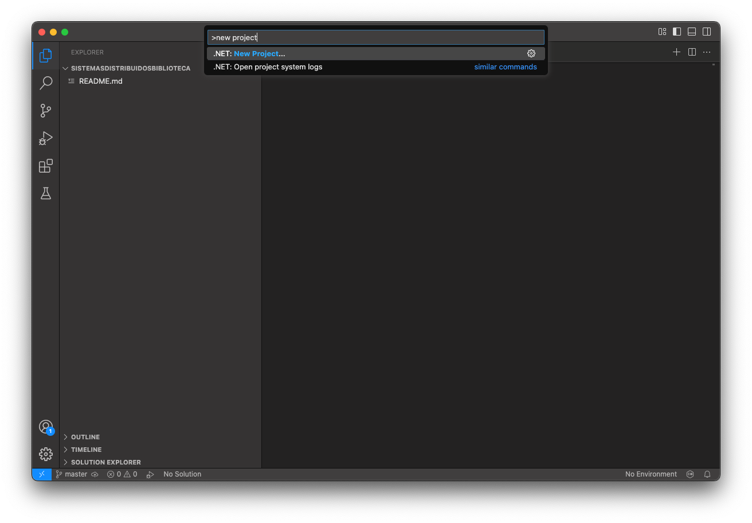
Task: Click the similar commands link
Action: pyautogui.click(x=505, y=67)
